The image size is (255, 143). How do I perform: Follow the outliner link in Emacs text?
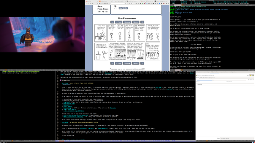click(x=158, y=88)
